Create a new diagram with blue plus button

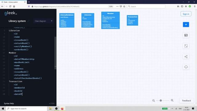click(186, 25)
